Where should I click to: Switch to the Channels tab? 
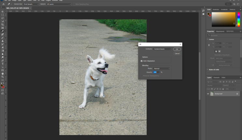coord(216,77)
